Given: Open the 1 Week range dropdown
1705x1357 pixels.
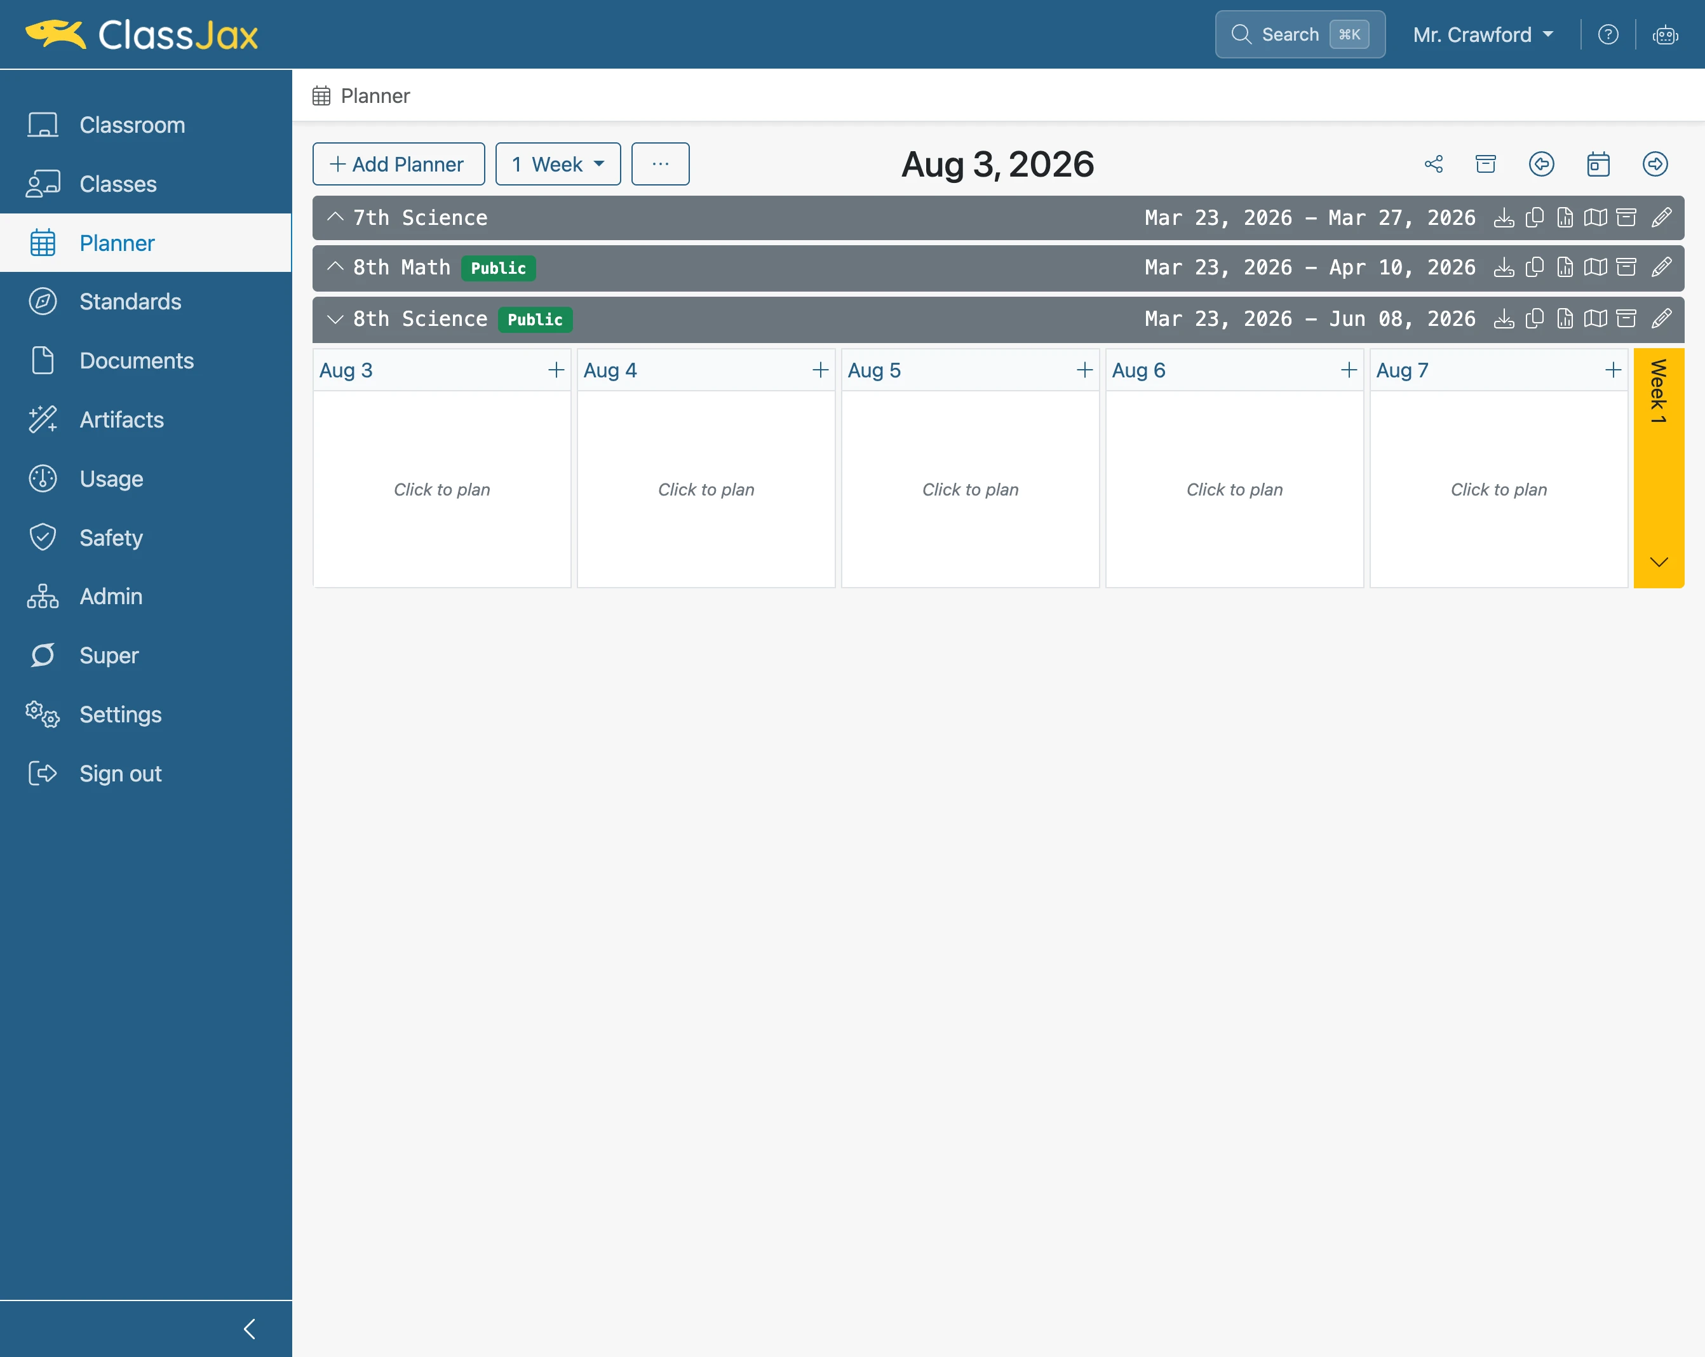Looking at the screenshot, I should pos(558,164).
